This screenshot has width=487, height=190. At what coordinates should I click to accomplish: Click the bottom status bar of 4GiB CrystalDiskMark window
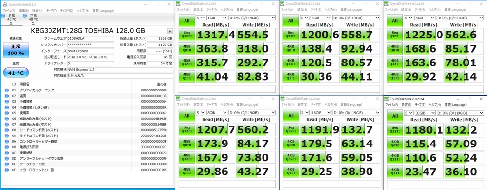tap(435, 89)
